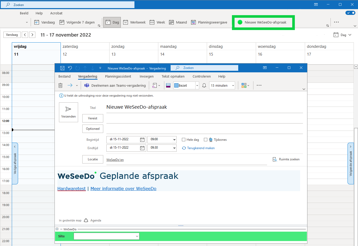Open the response options icon
Image resolution: width=358 pixels, height=246 pixels.
click(x=155, y=85)
